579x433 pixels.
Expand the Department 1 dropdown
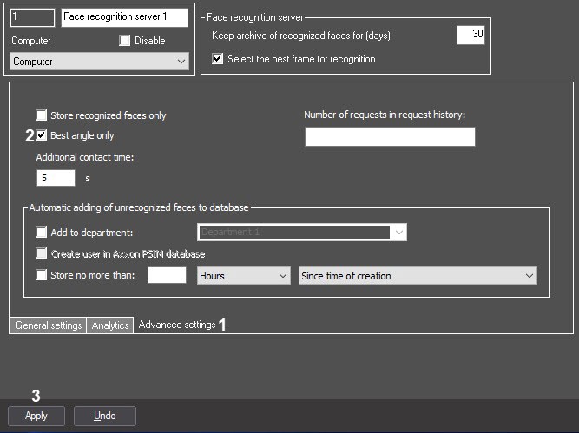click(x=302, y=233)
